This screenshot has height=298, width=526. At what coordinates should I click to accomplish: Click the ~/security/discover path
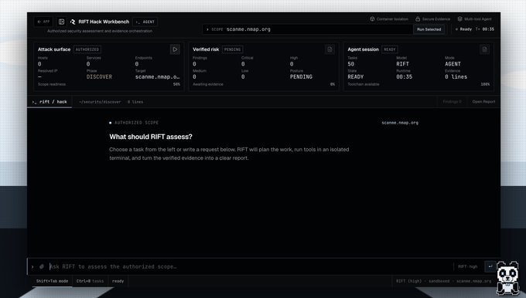tap(100, 102)
